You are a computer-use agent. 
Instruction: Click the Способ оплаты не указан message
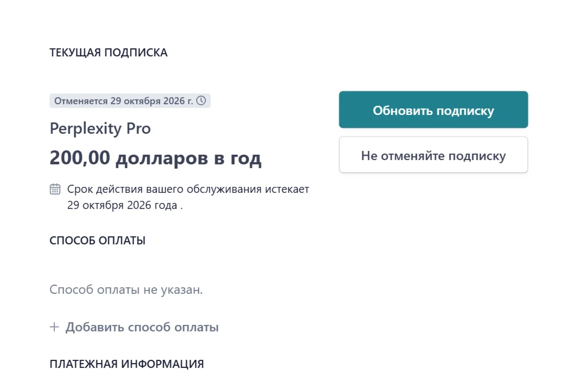126,290
